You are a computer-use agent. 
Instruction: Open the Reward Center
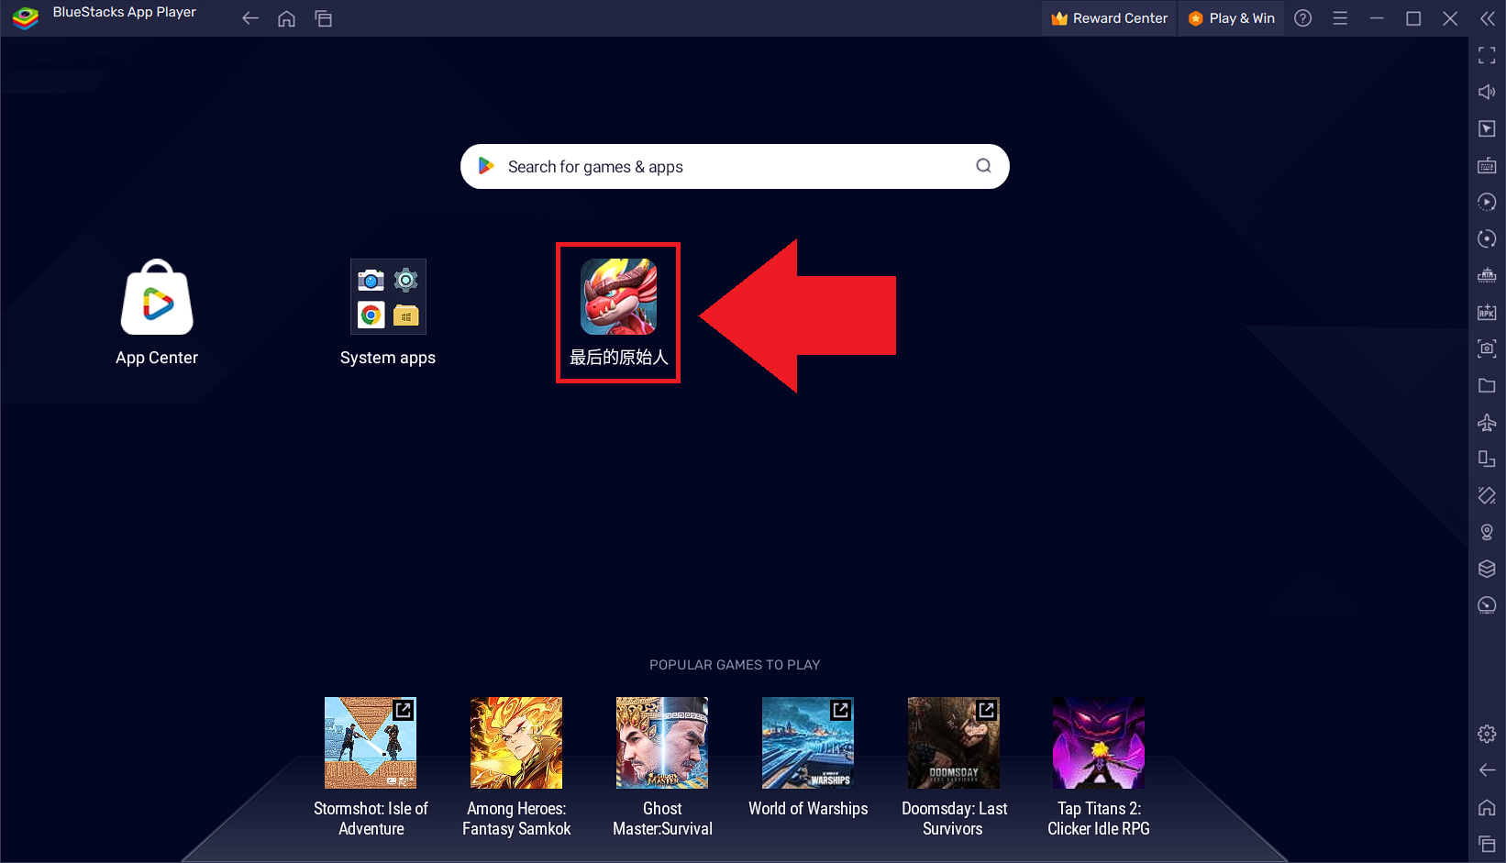(x=1109, y=18)
